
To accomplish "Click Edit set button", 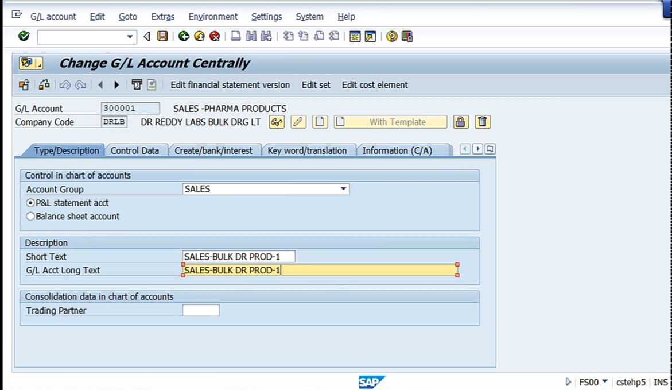I will 316,85.
